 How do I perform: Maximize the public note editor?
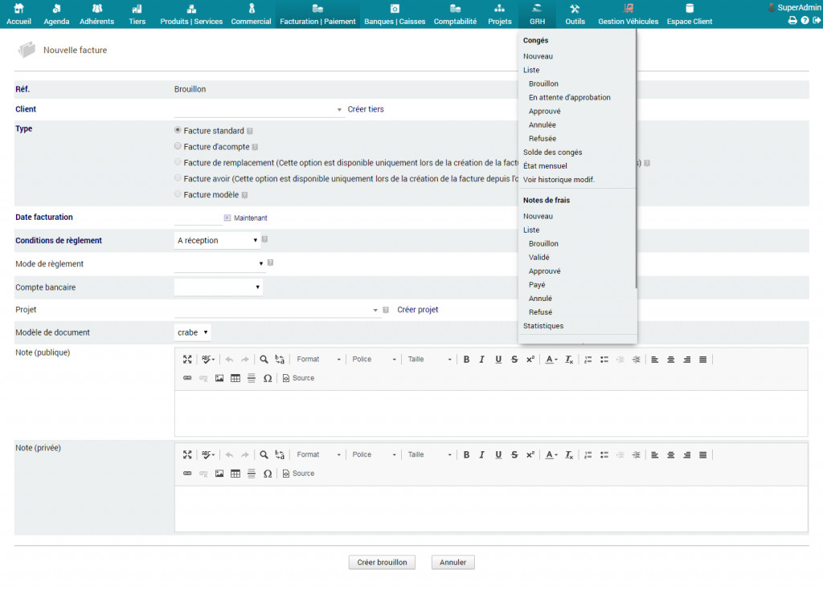187,360
